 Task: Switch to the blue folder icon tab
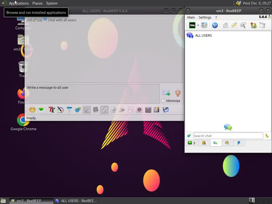239,143
